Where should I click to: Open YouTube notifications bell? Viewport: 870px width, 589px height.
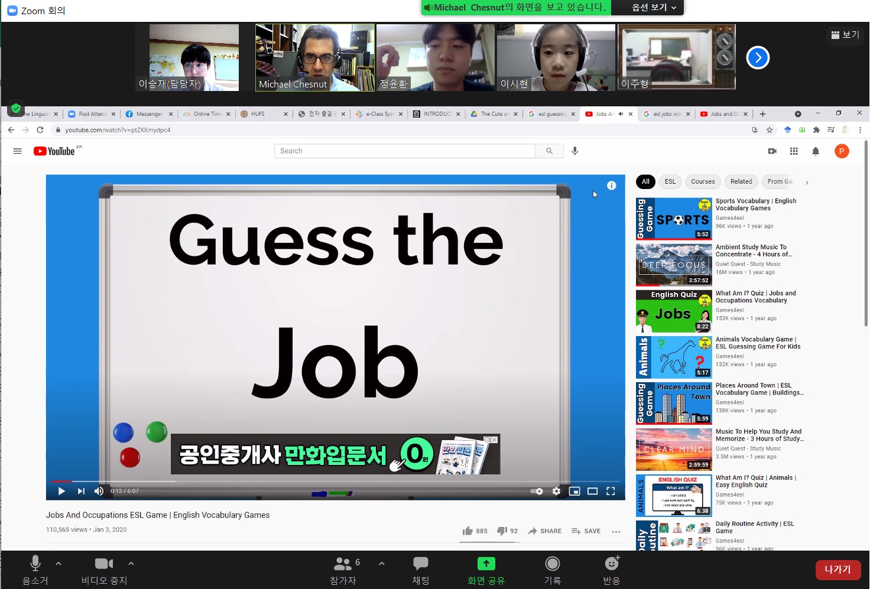[x=816, y=151]
